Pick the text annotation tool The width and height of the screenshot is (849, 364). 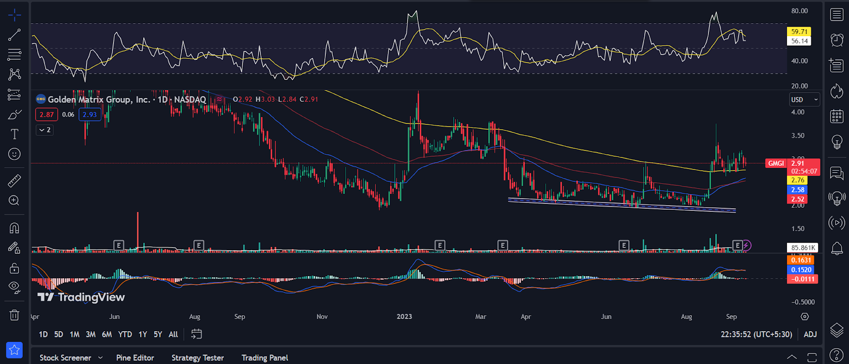(14, 134)
